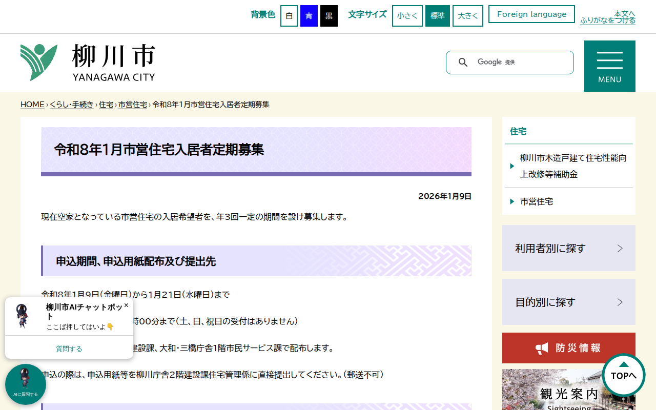Select 市営住宅 in the breadcrumb navigation

pos(132,104)
